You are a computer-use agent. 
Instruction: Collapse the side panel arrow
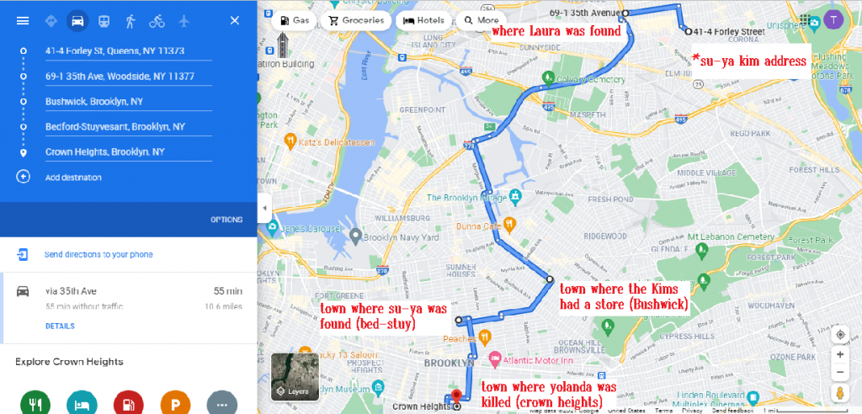pos(264,209)
